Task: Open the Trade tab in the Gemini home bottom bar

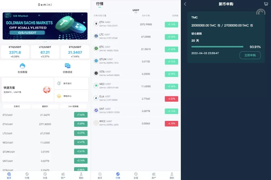Action: 45,176
